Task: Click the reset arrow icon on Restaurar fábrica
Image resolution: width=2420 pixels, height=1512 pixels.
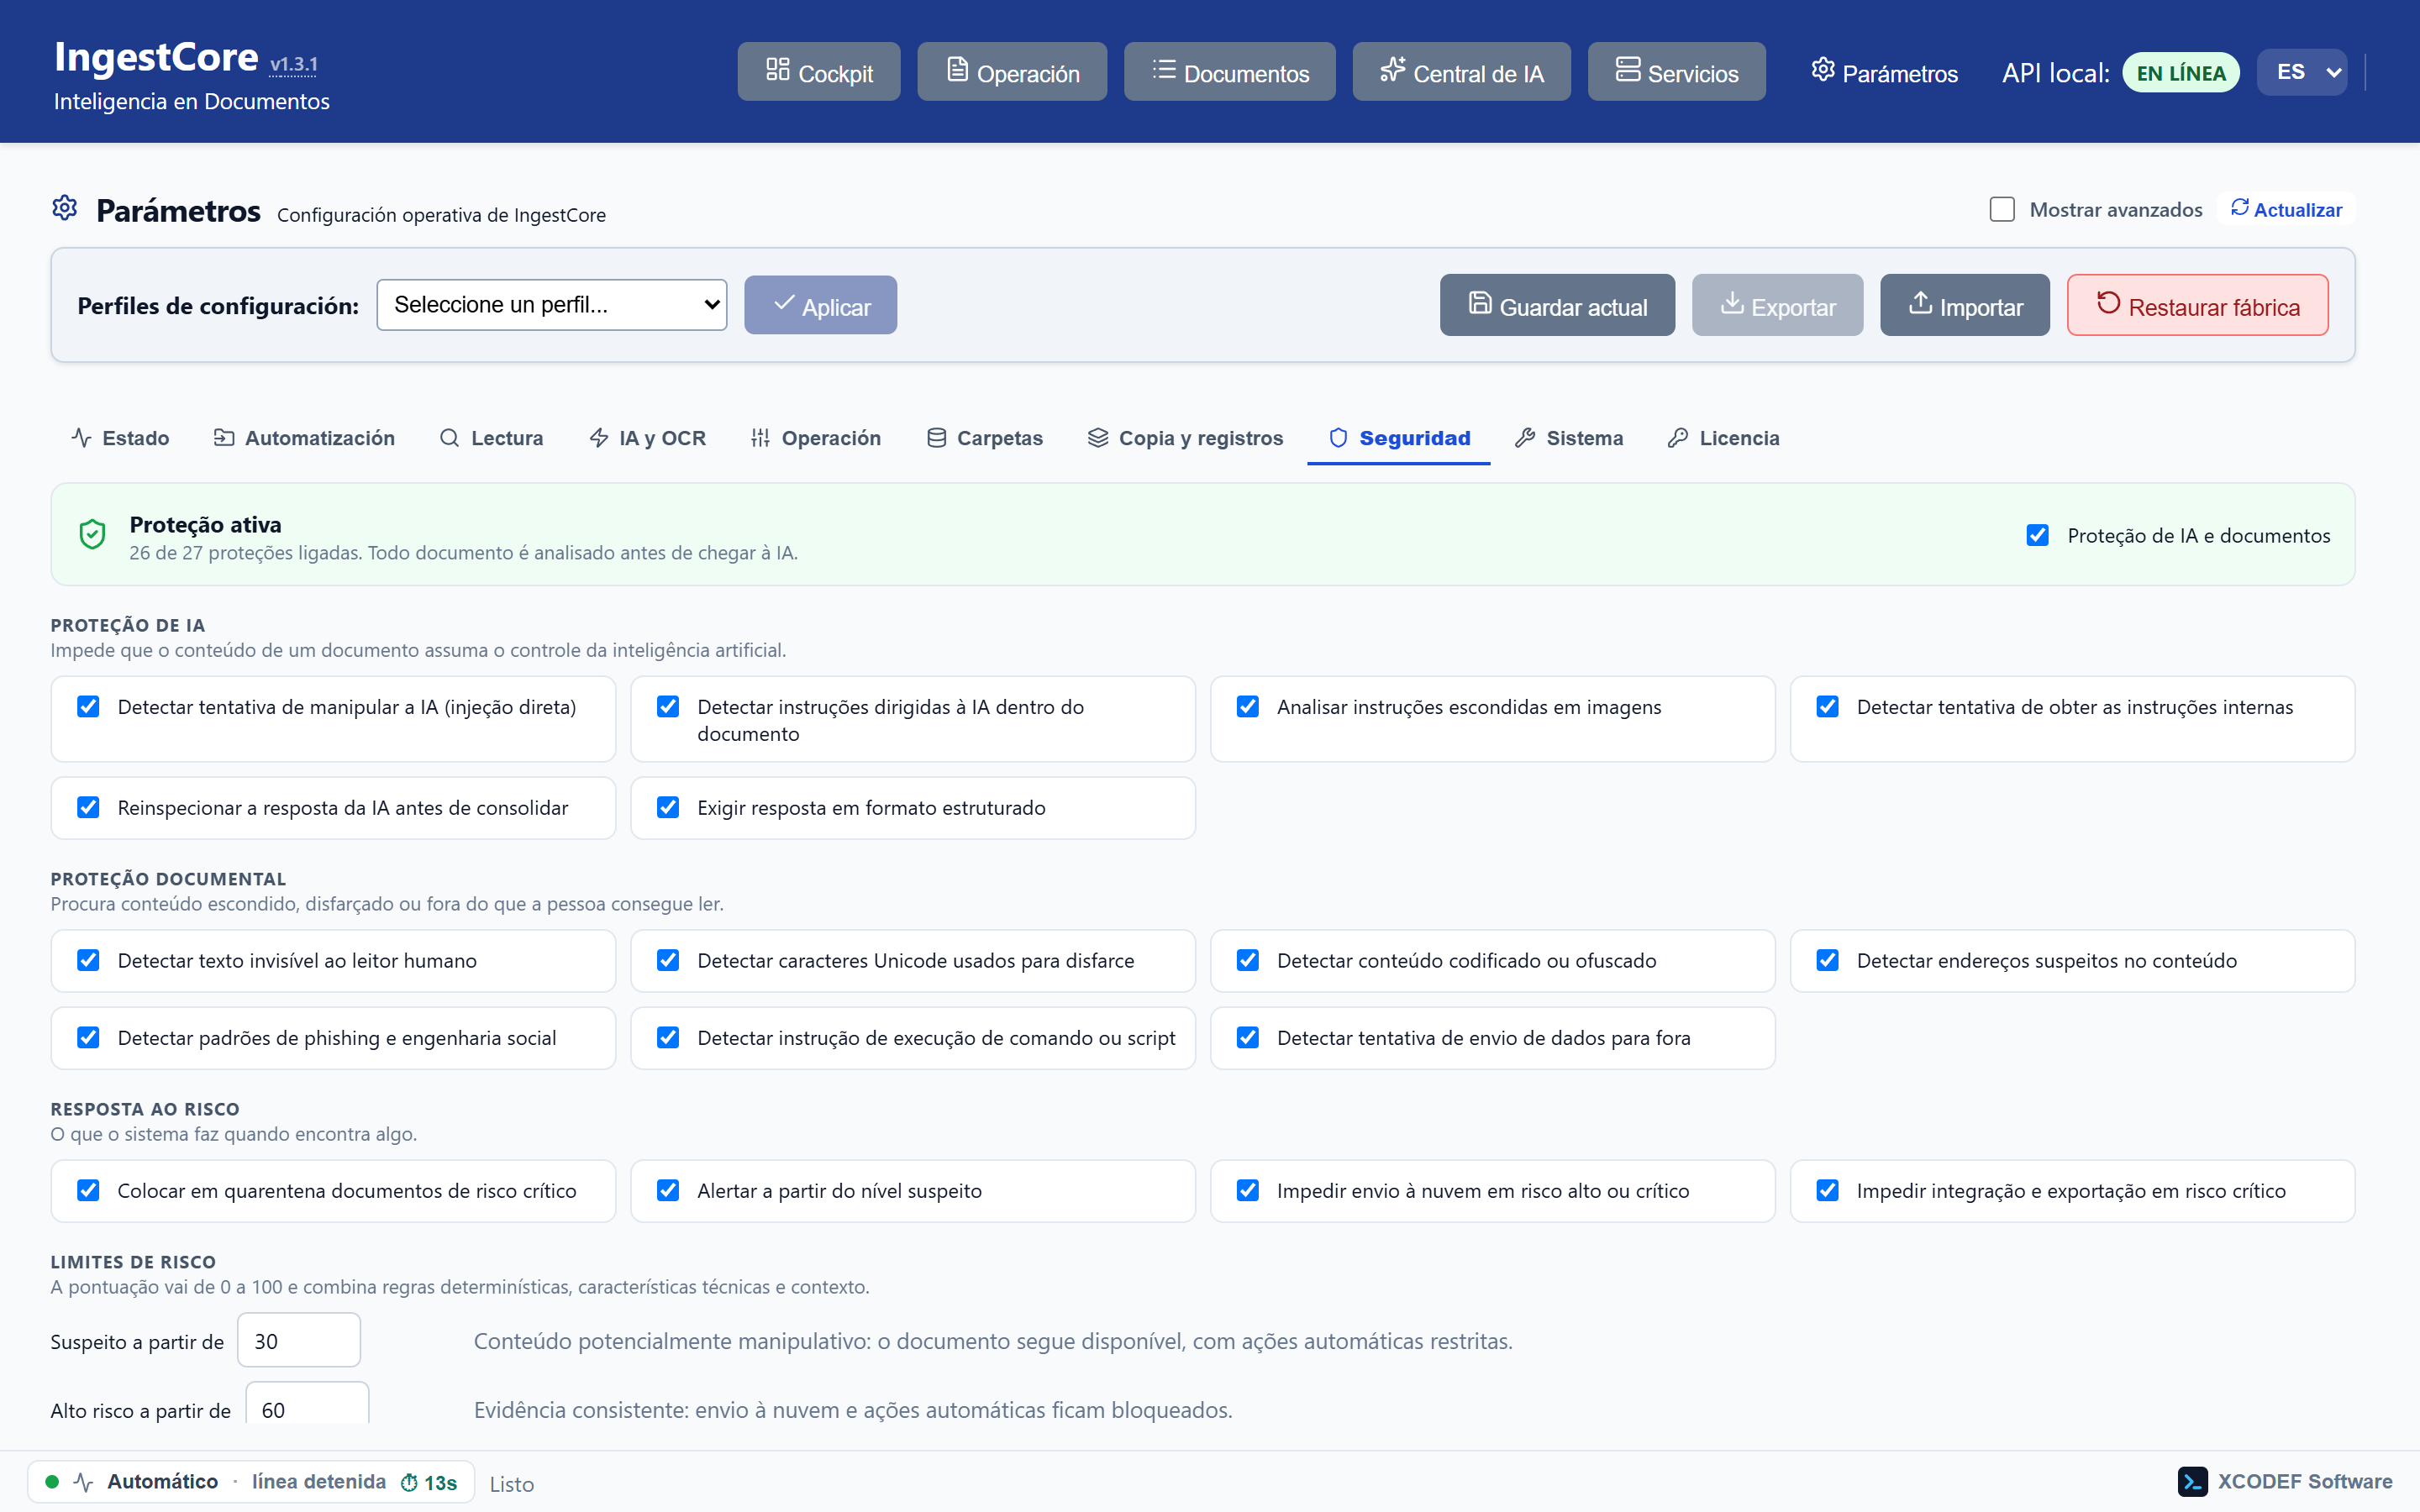Action: (x=2108, y=303)
